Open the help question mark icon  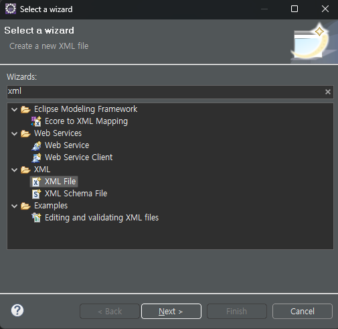click(x=17, y=310)
